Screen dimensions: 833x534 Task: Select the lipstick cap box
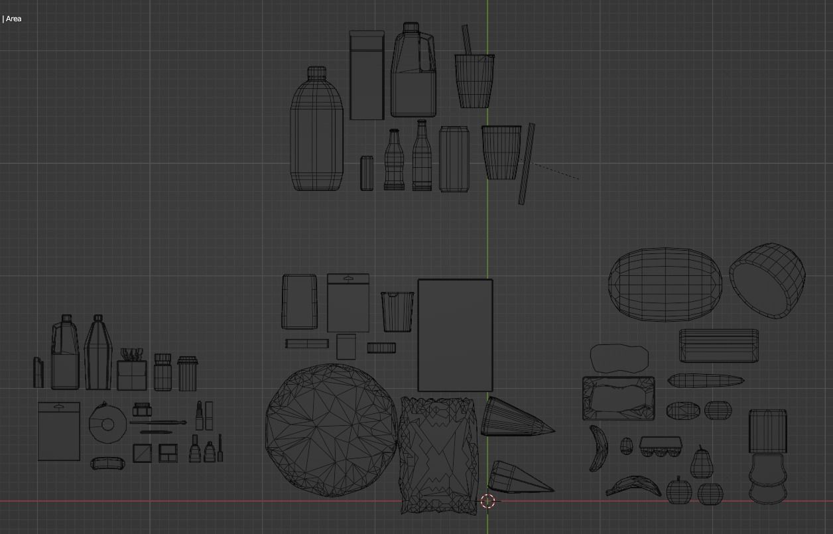pyautogui.click(x=209, y=415)
